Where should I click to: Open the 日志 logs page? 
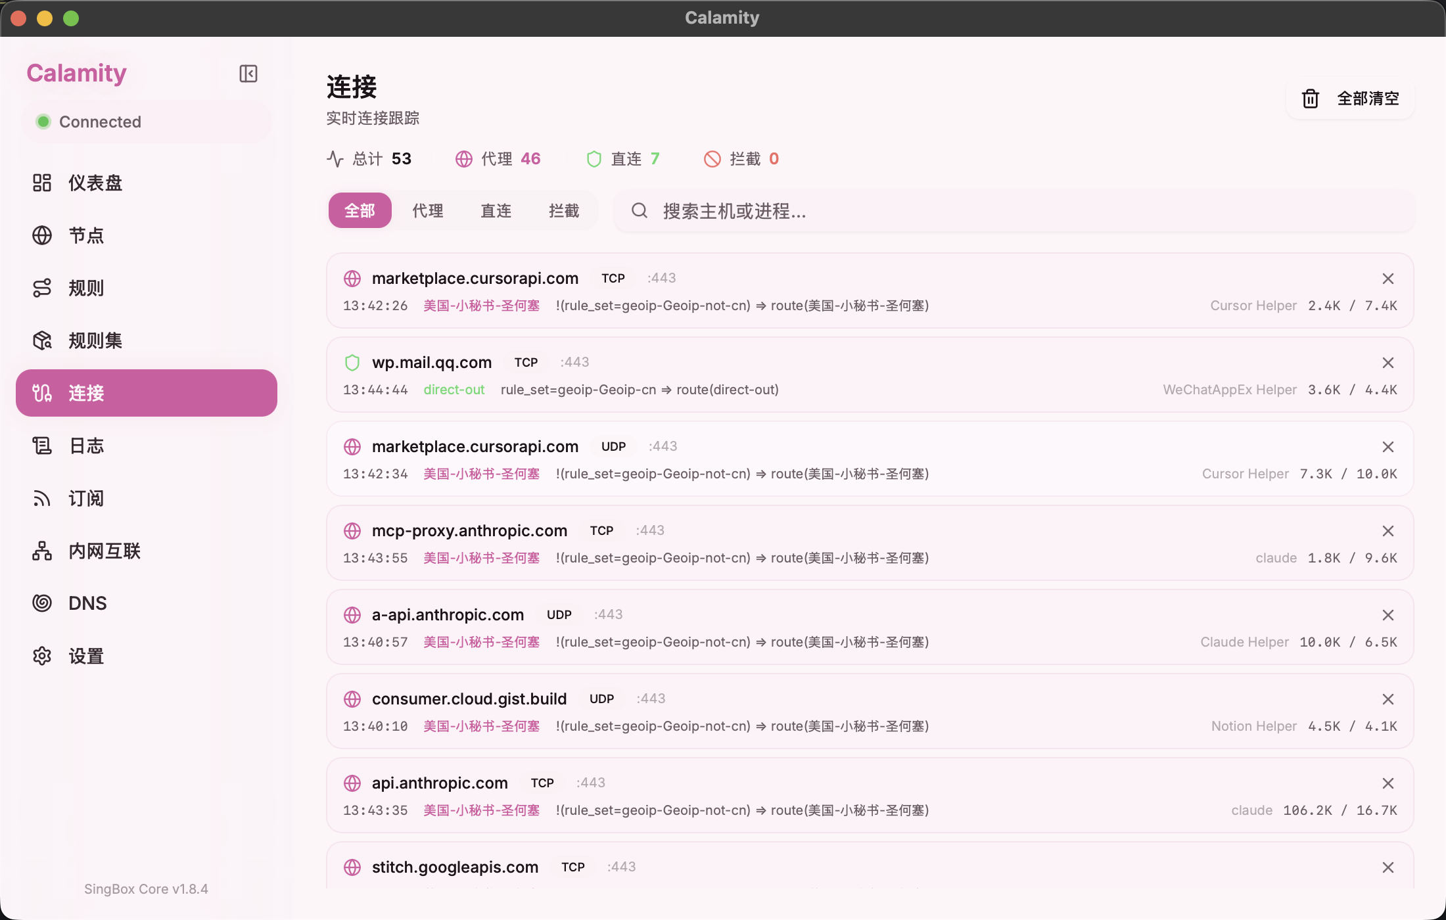click(x=86, y=446)
